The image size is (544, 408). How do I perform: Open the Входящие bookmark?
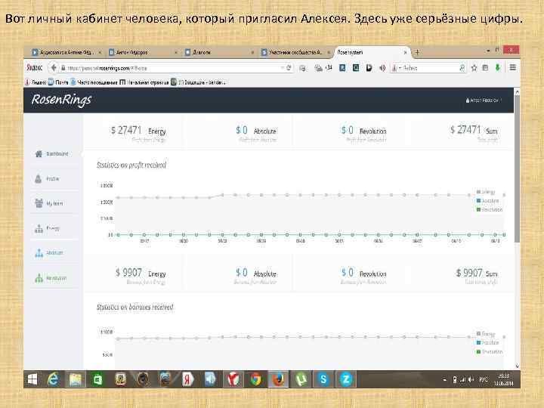[x=199, y=82]
